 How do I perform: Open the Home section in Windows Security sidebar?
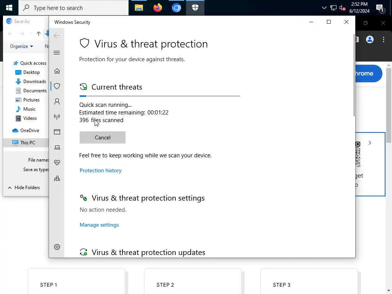click(57, 71)
